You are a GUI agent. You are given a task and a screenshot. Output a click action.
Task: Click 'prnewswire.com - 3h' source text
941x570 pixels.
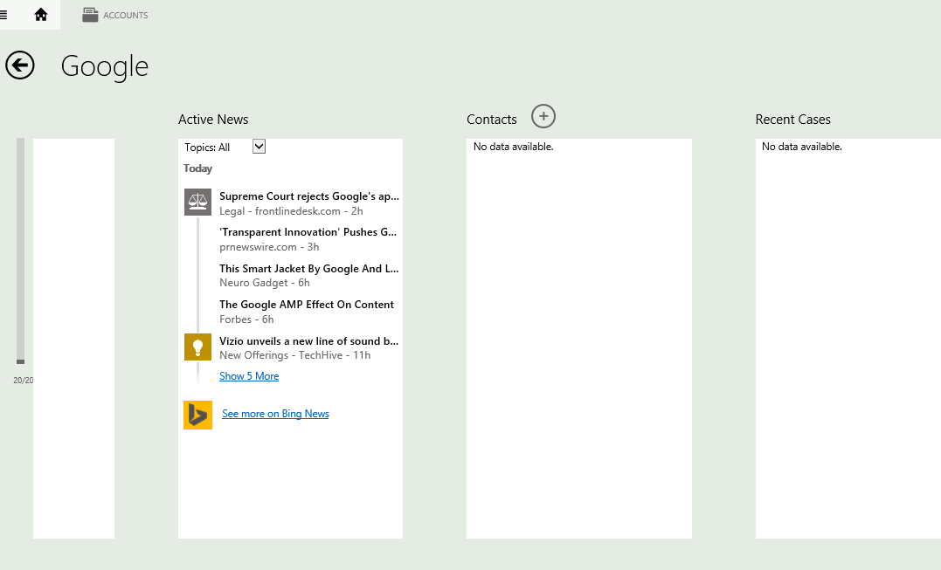pos(269,247)
